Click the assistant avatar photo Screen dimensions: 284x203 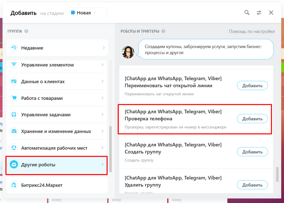pyautogui.click(x=128, y=52)
